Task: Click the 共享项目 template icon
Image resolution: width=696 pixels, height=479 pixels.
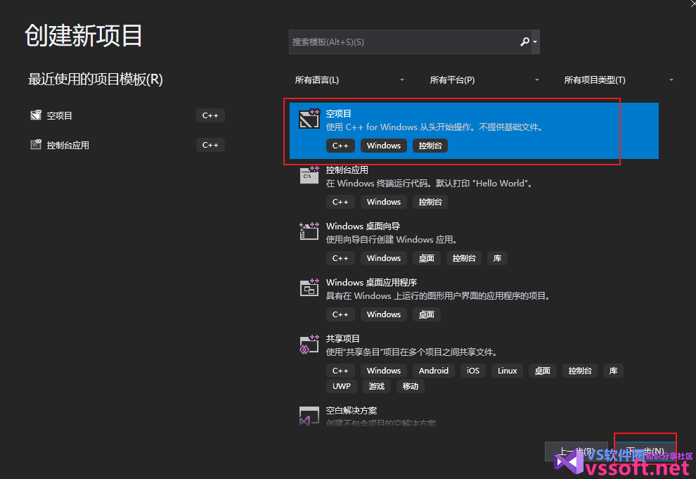Action: 309,344
